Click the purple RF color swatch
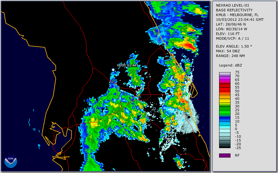The height and width of the screenshot is (173, 278). [x=224, y=155]
